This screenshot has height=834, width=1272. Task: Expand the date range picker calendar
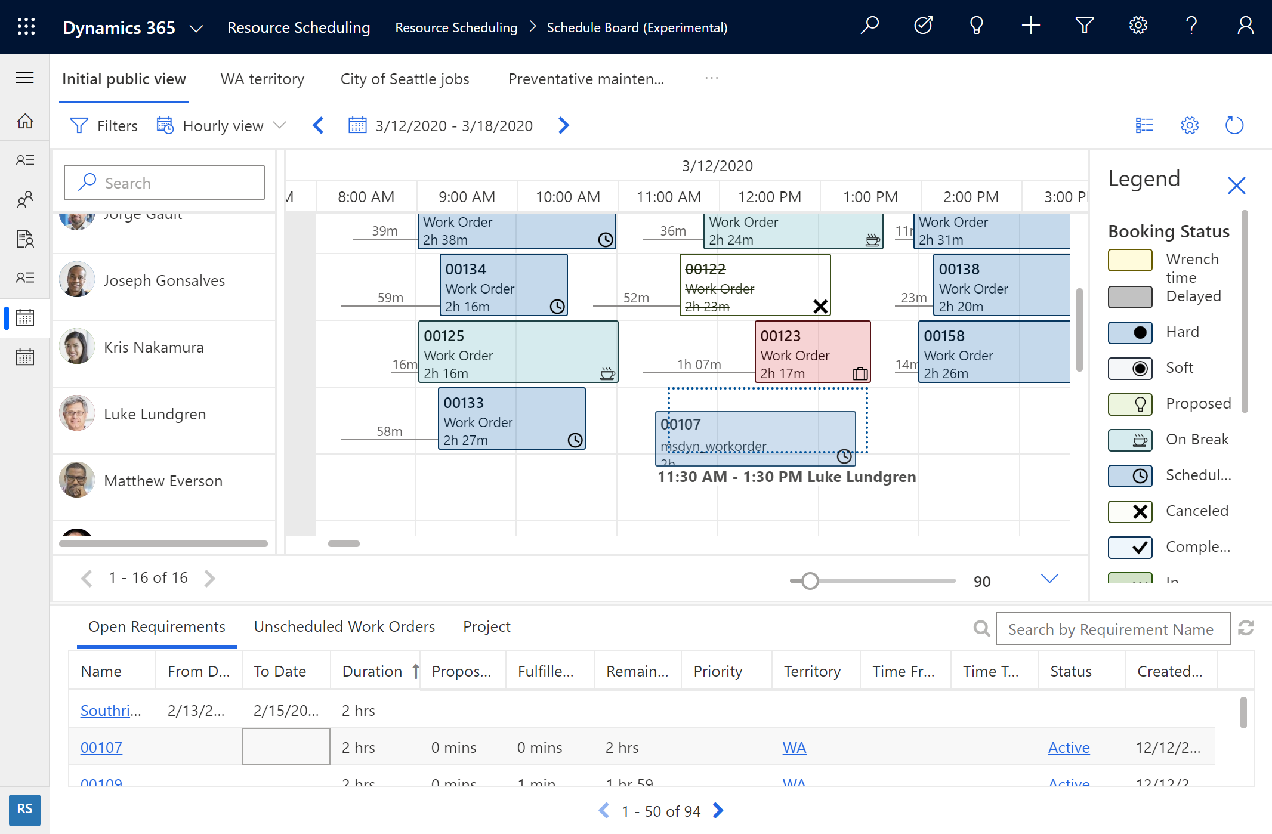tap(357, 126)
